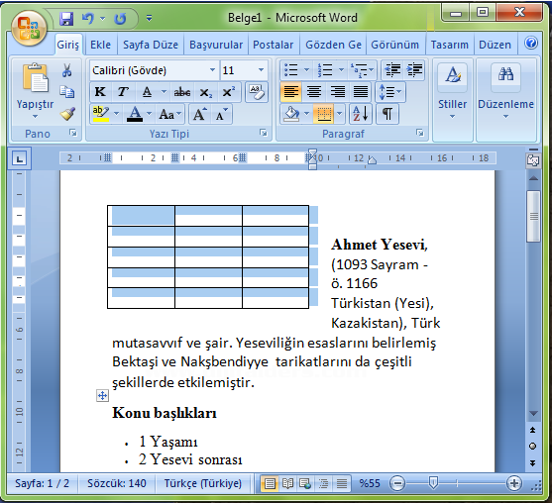Open the Yazı Tipi dialog launcher
Screen dimensions: 552x503
point(264,133)
